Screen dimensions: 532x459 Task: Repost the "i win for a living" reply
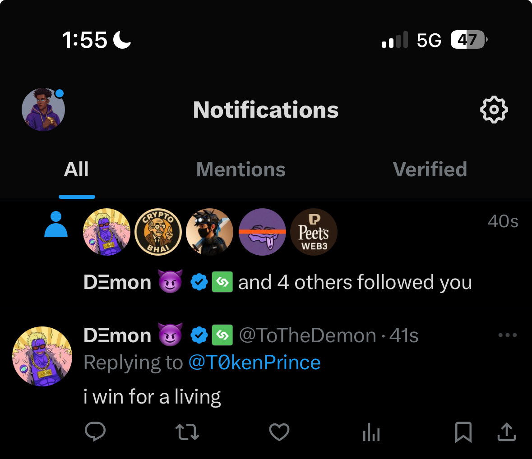pos(187,432)
